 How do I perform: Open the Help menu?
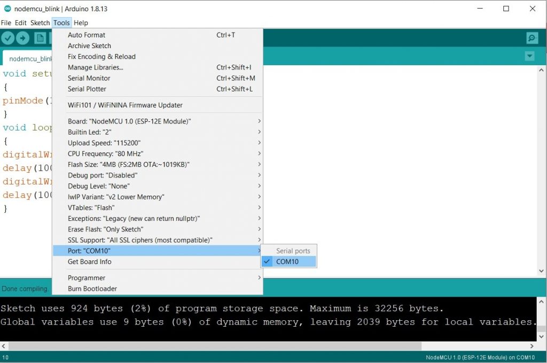(81, 22)
